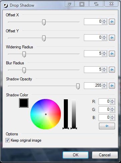Reset Blur Radius with its blue arrow
The height and width of the screenshot is (163, 121).
pos(112,70)
